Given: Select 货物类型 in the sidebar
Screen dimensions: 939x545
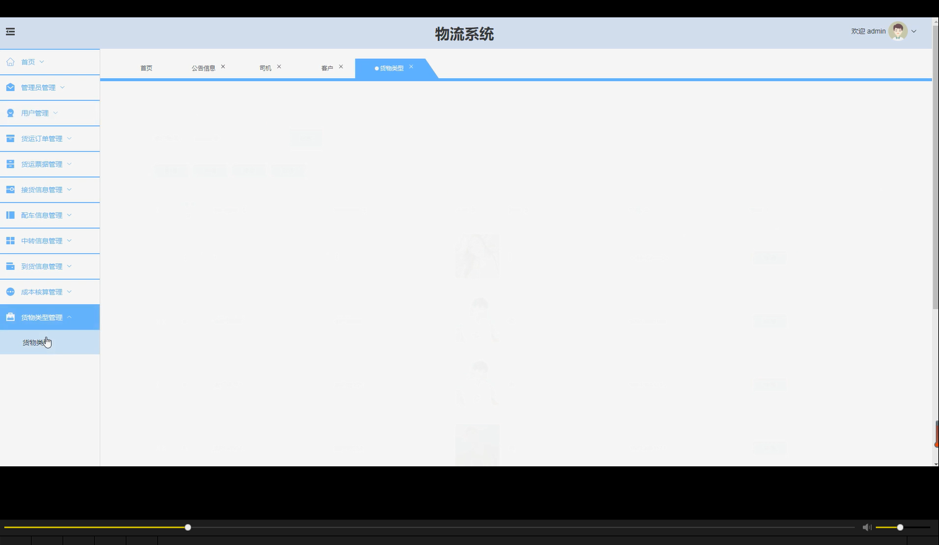Looking at the screenshot, I should (35, 341).
